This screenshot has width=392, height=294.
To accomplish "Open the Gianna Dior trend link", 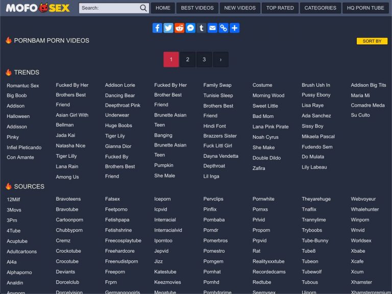I will (x=118, y=146).
